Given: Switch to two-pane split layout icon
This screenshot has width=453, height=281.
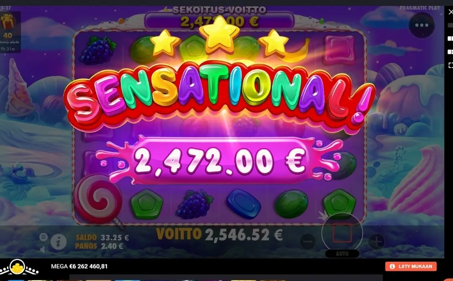Looking at the screenshot, I should point(450,39).
